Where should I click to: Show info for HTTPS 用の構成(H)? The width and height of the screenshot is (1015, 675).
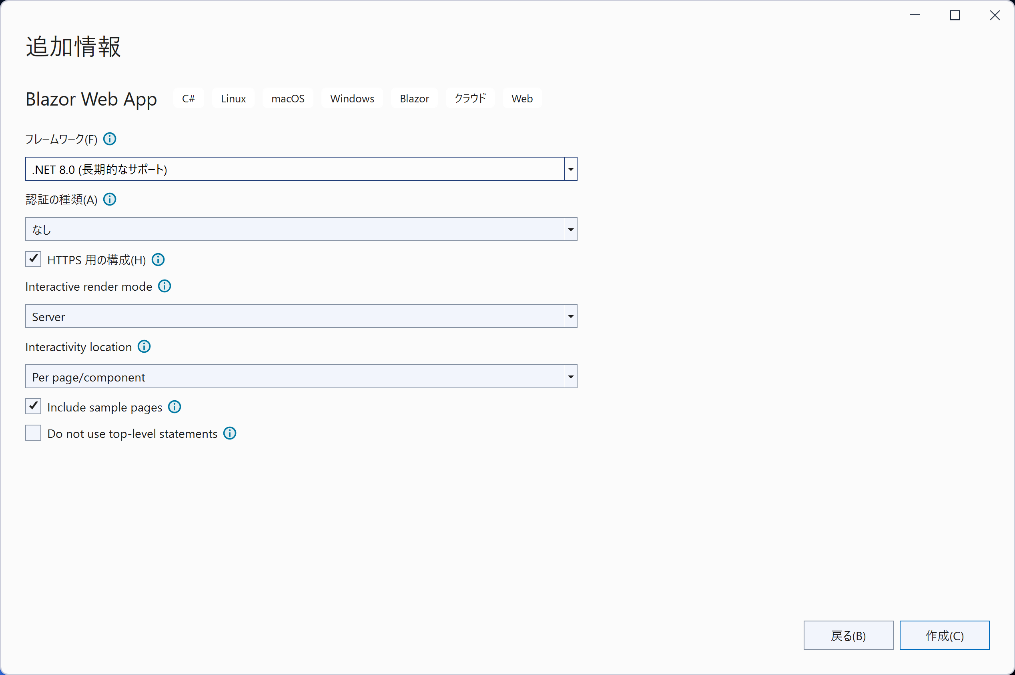click(x=158, y=260)
